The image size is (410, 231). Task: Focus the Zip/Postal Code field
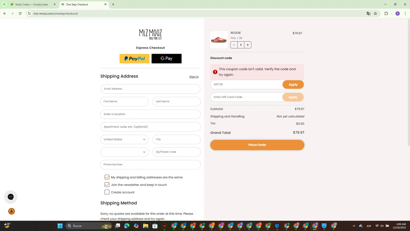(177, 152)
